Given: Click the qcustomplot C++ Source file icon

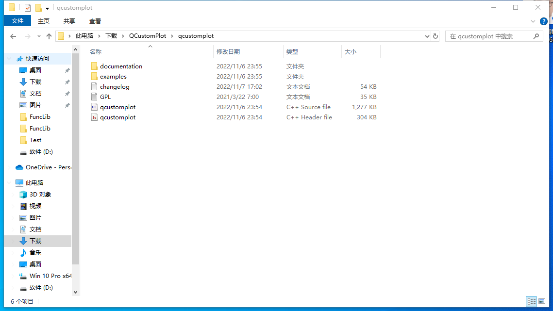Looking at the screenshot, I should click(x=94, y=107).
